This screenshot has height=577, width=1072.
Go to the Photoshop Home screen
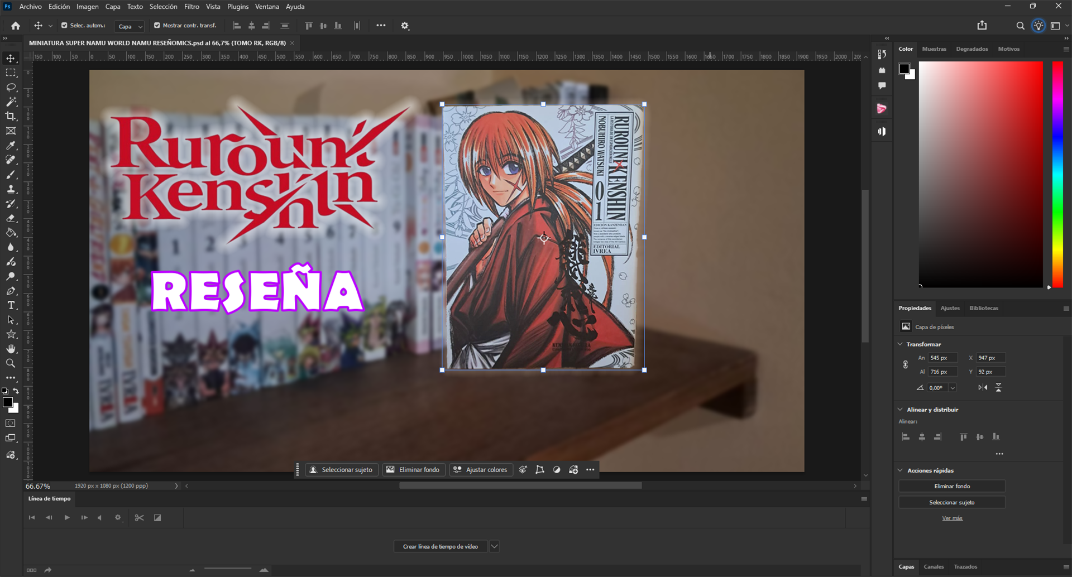click(x=16, y=26)
